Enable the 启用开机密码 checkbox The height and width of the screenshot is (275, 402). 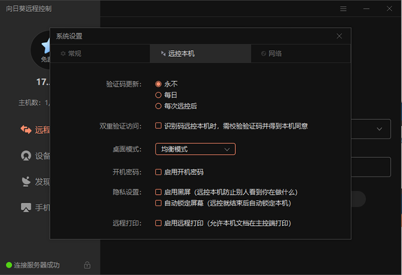158,172
